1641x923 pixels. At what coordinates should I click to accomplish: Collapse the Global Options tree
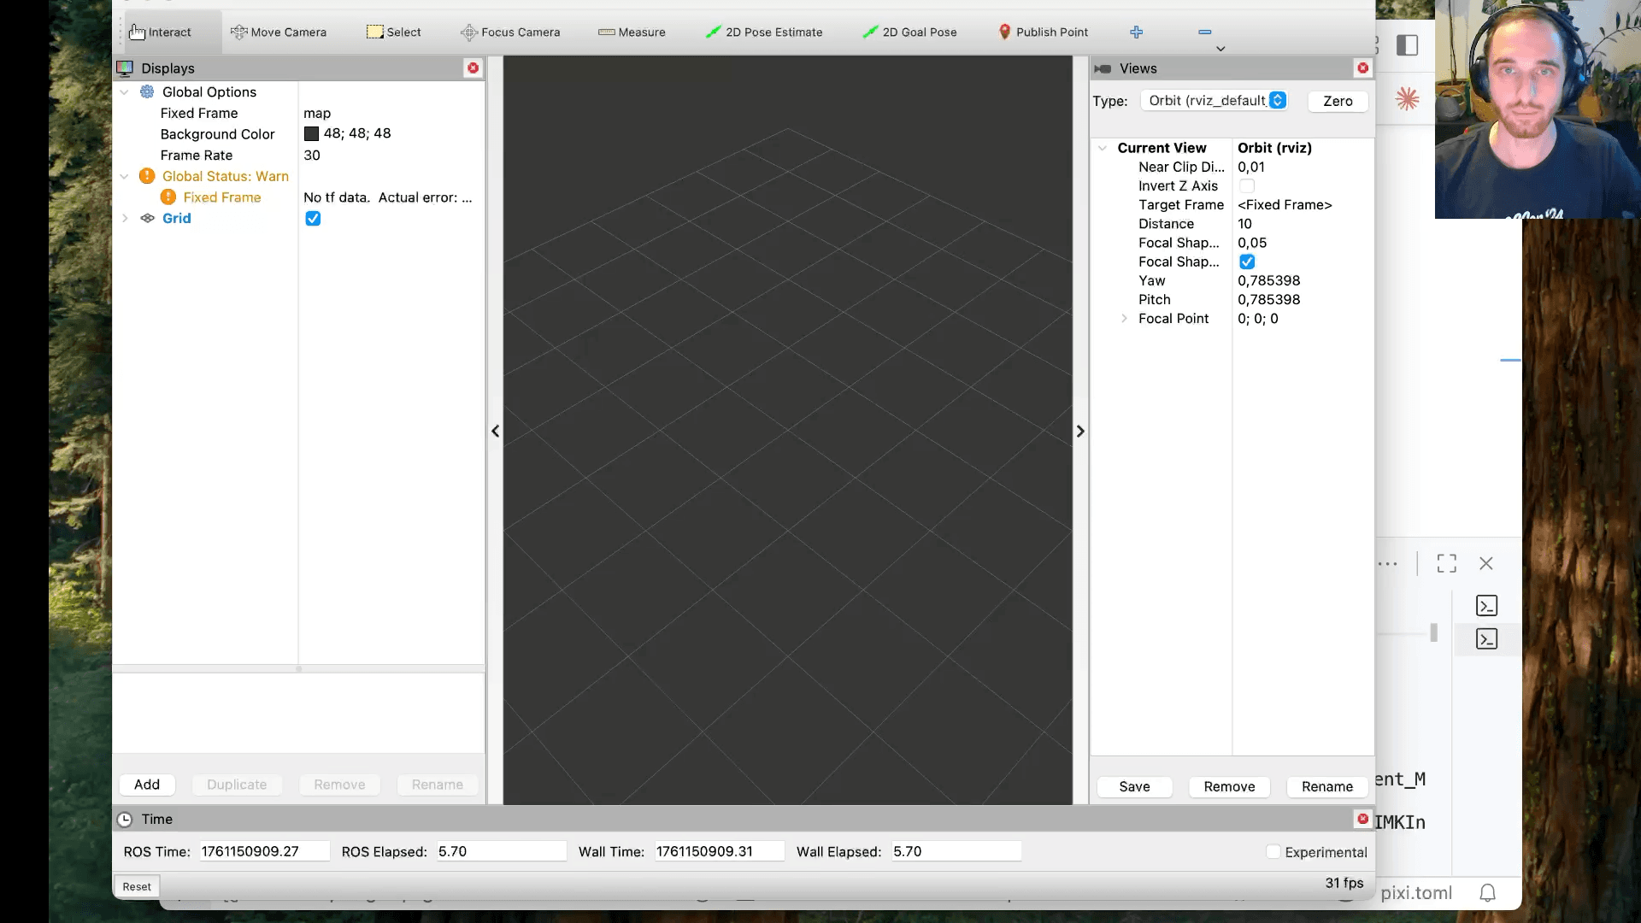tap(125, 92)
